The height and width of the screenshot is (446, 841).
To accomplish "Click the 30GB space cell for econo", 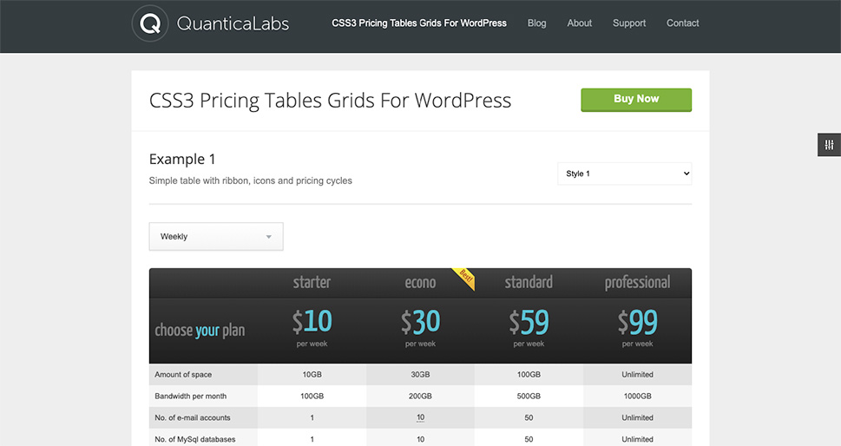I will pyautogui.click(x=420, y=375).
